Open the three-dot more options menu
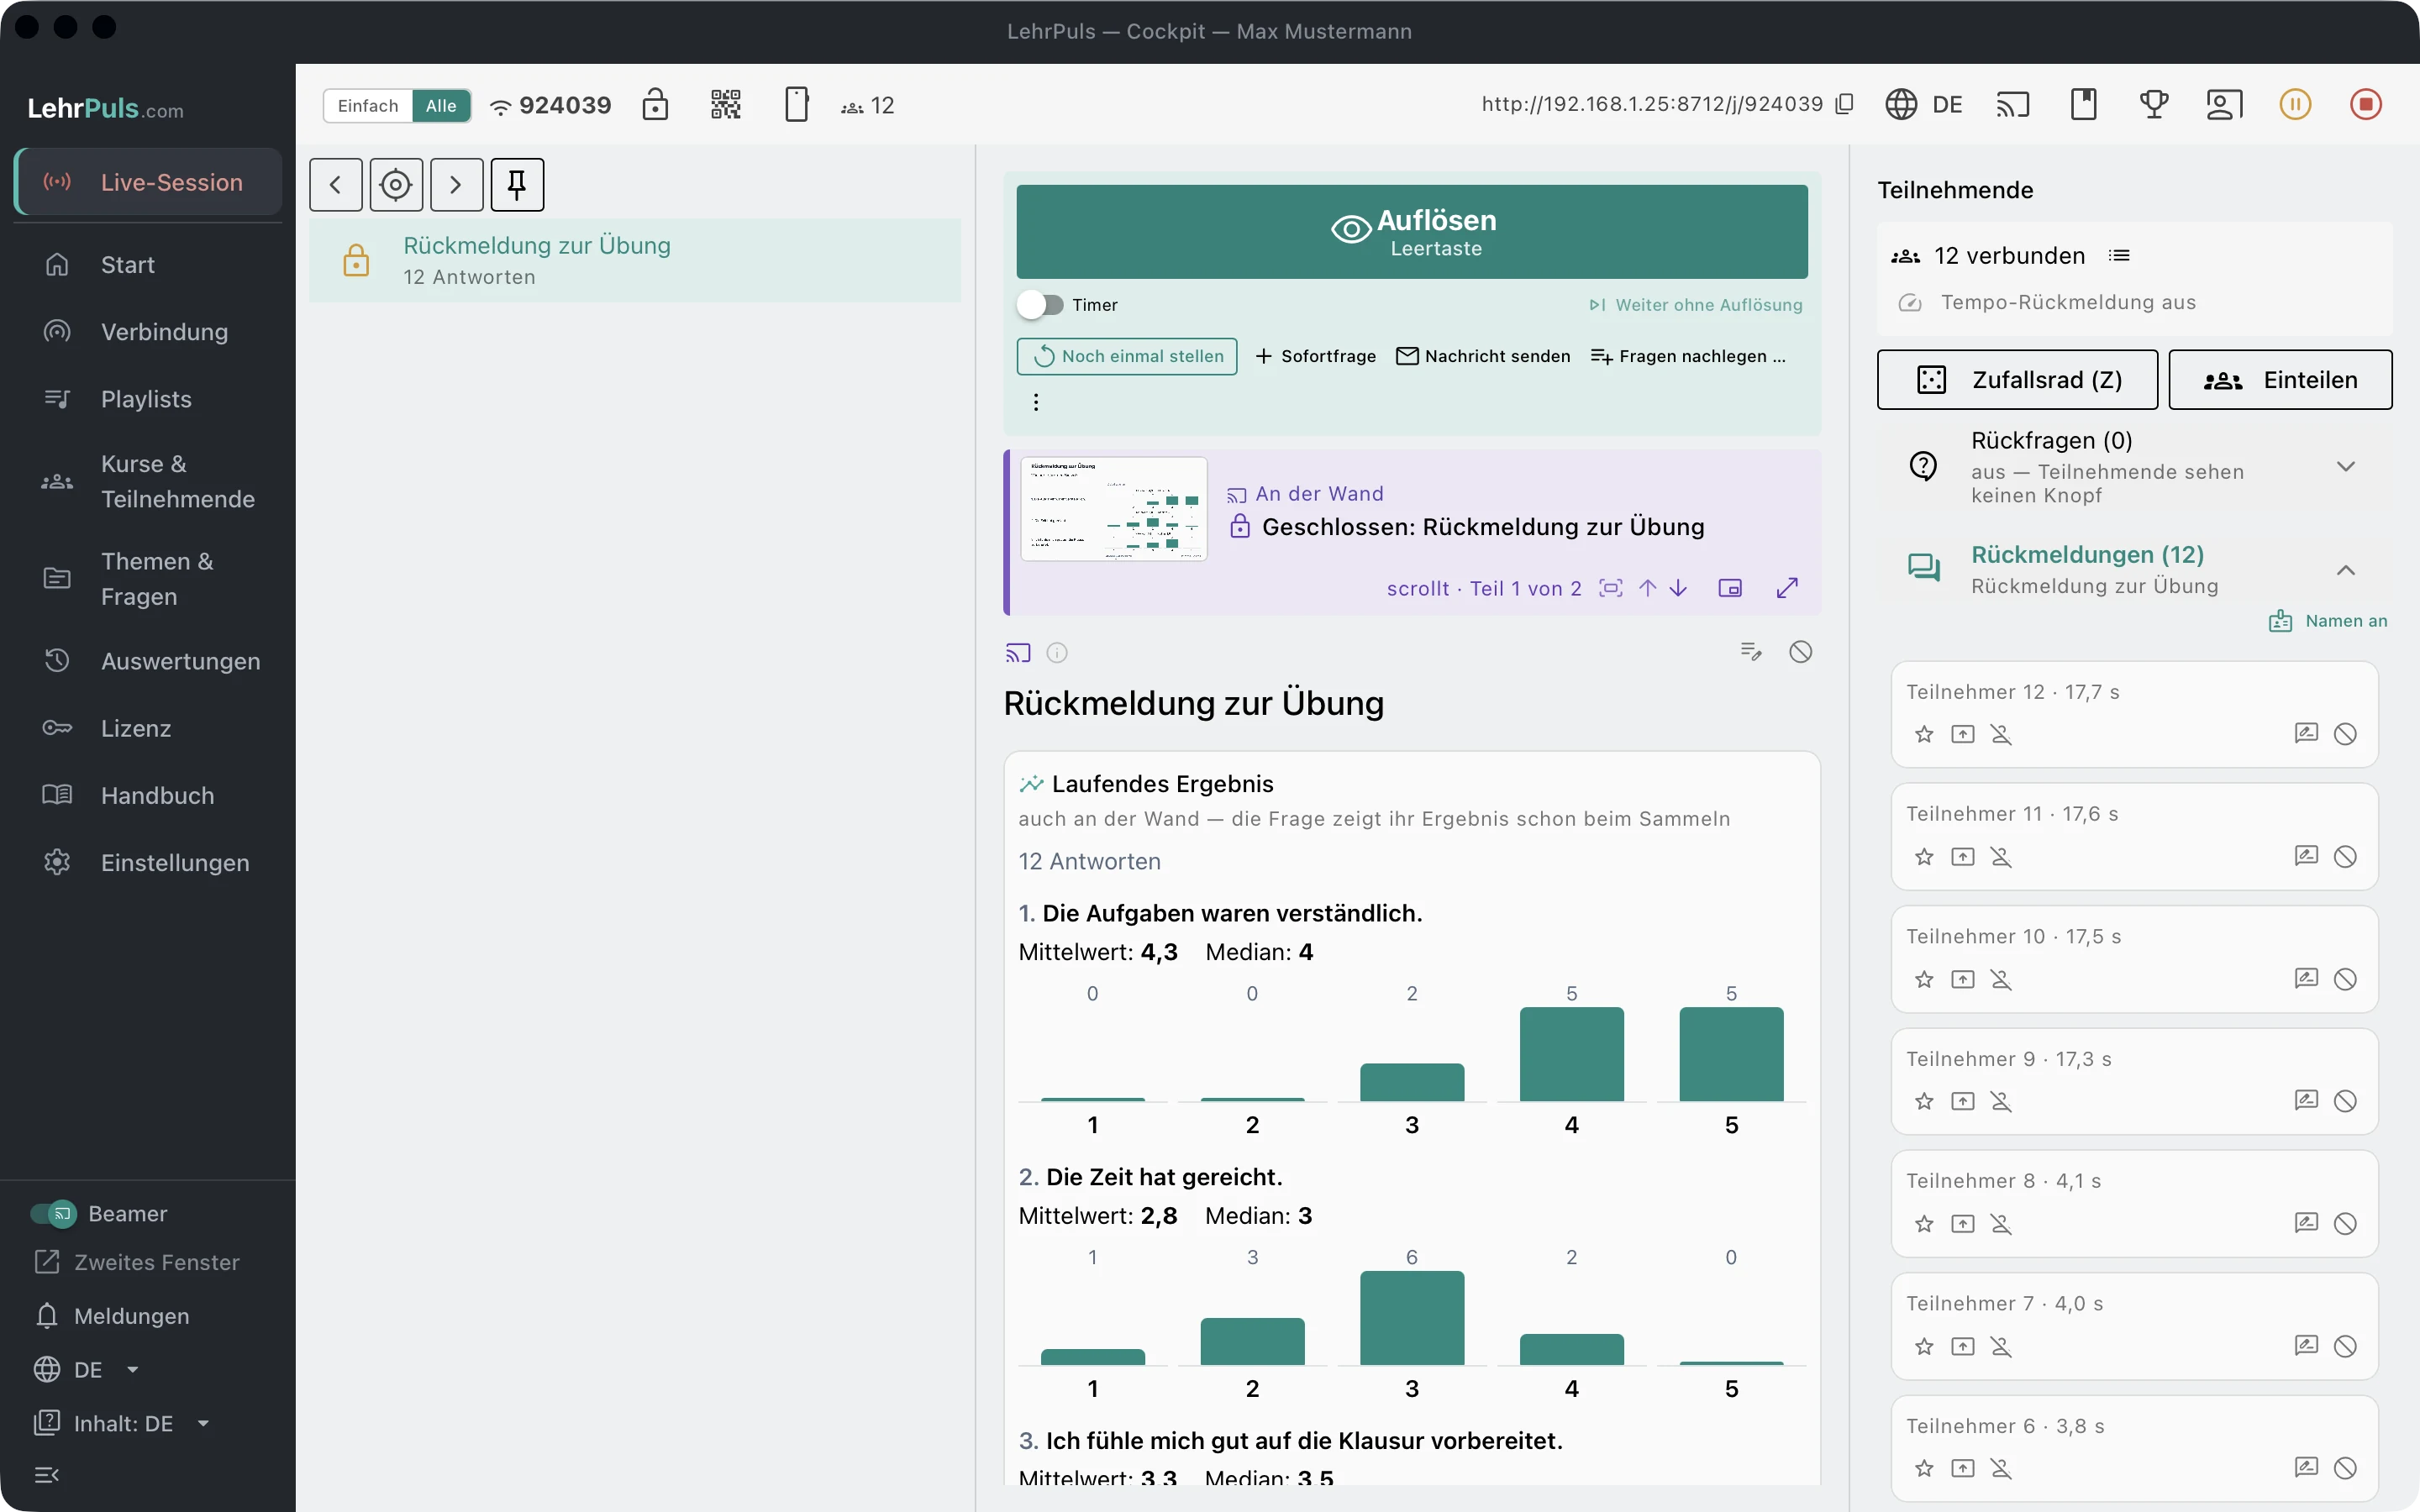 [1036, 402]
